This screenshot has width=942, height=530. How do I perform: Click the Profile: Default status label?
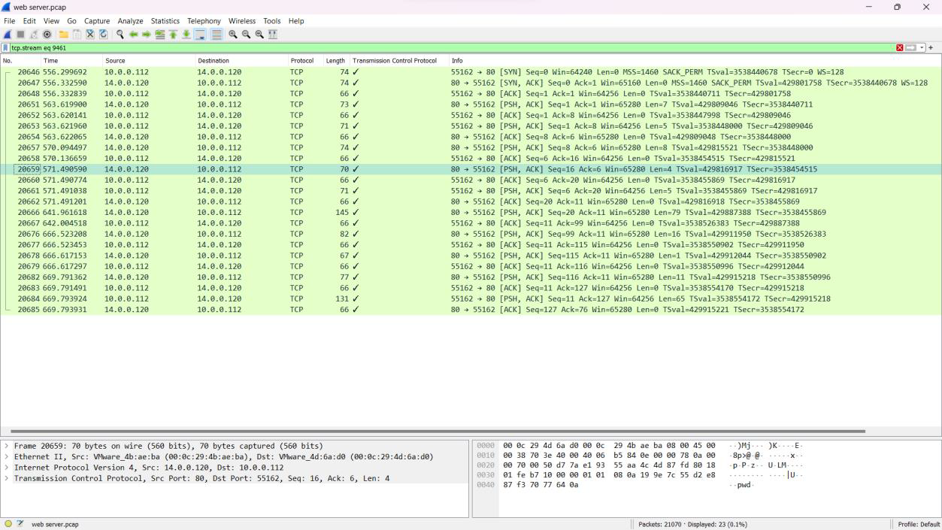[918, 524]
